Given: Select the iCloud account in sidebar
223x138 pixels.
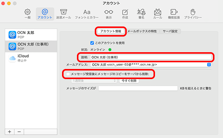Looking at the screenshot, I should 31,58.
